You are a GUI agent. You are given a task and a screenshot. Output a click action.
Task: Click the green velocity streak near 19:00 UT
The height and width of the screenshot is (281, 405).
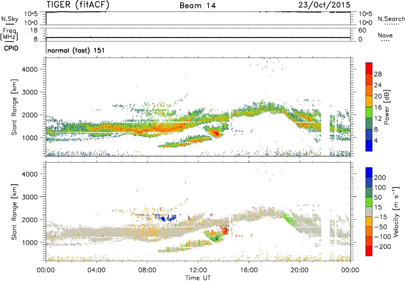pos(289,220)
